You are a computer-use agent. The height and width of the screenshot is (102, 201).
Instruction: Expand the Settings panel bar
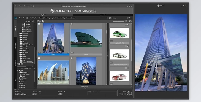click(85, 88)
